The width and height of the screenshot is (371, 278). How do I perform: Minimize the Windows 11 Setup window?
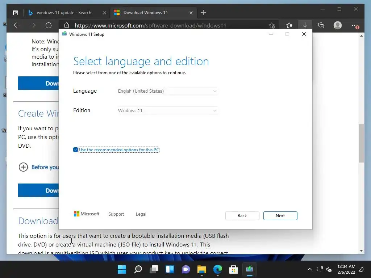click(x=271, y=34)
